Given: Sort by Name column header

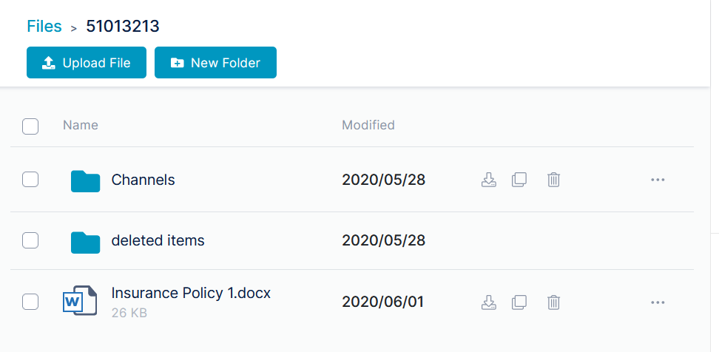Looking at the screenshot, I should [x=80, y=125].
